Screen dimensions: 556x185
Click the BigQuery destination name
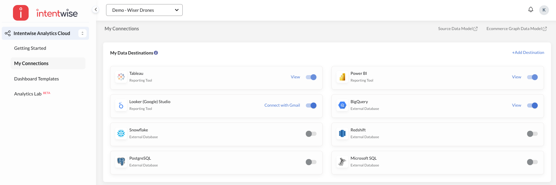pos(359,102)
